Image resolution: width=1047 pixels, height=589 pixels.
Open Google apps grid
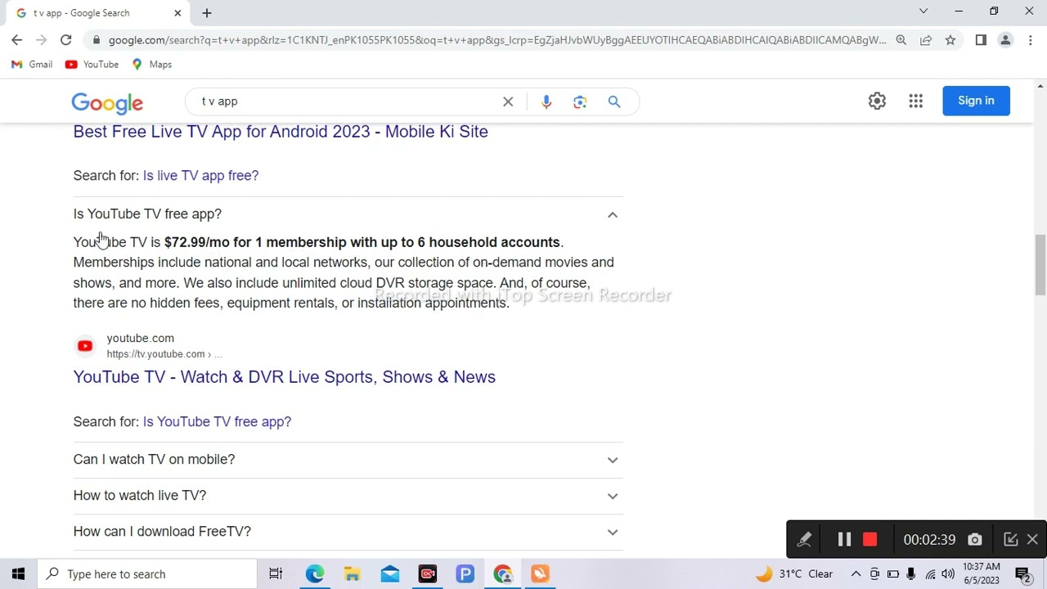(915, 101)
